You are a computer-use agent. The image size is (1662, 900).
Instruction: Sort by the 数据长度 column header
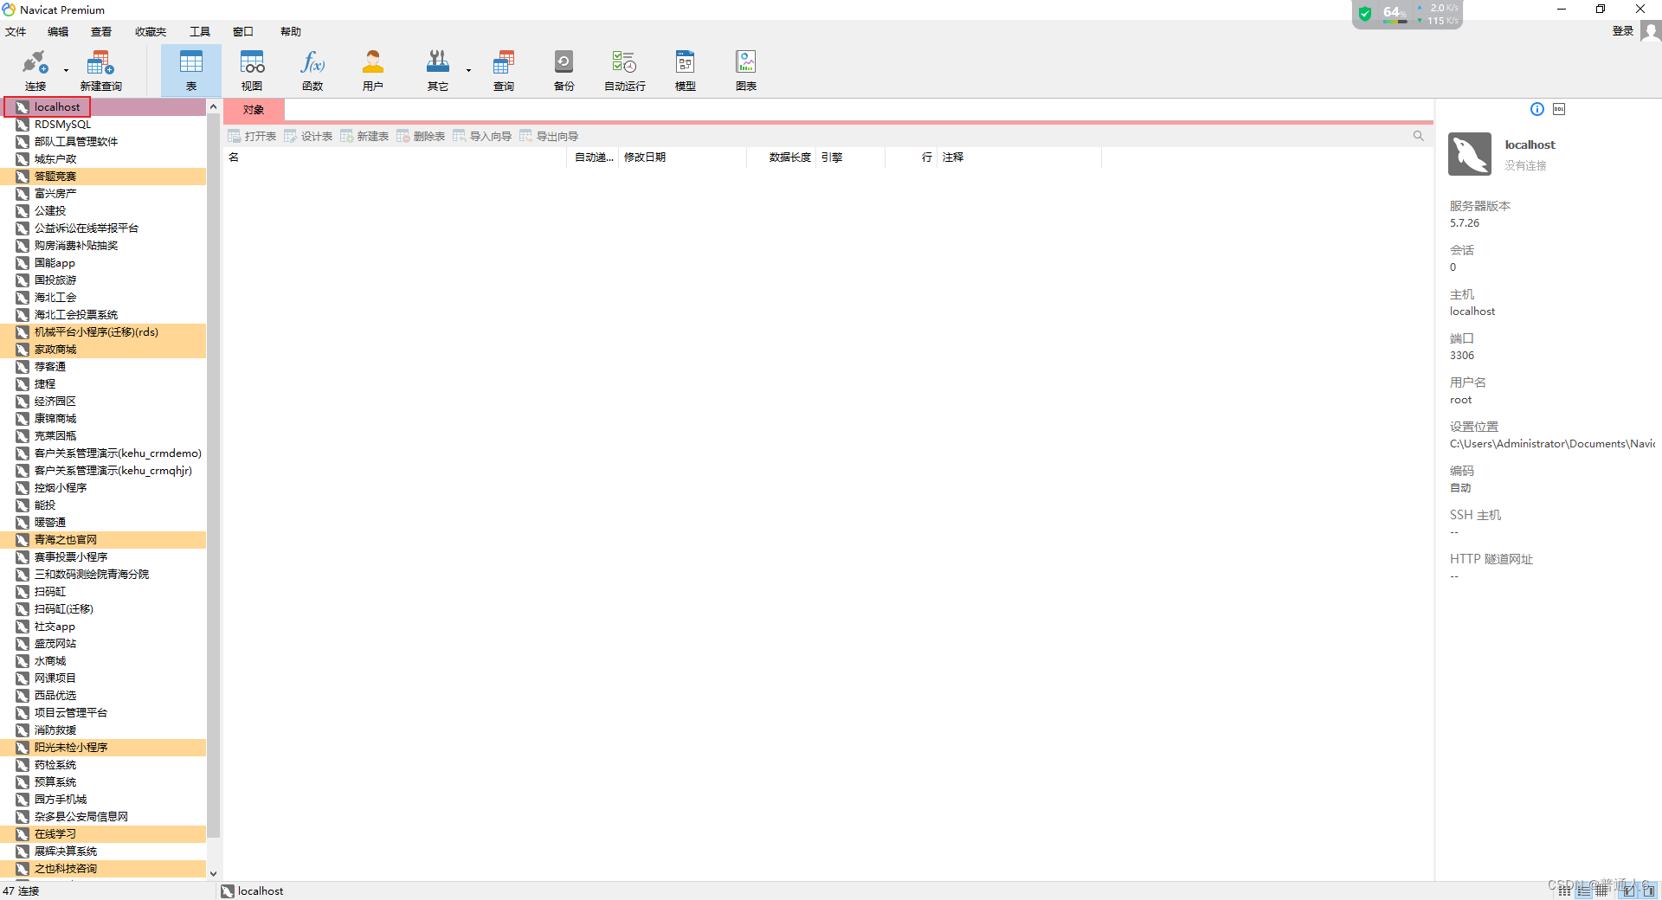pyautogui.click(x=782, y=157)
